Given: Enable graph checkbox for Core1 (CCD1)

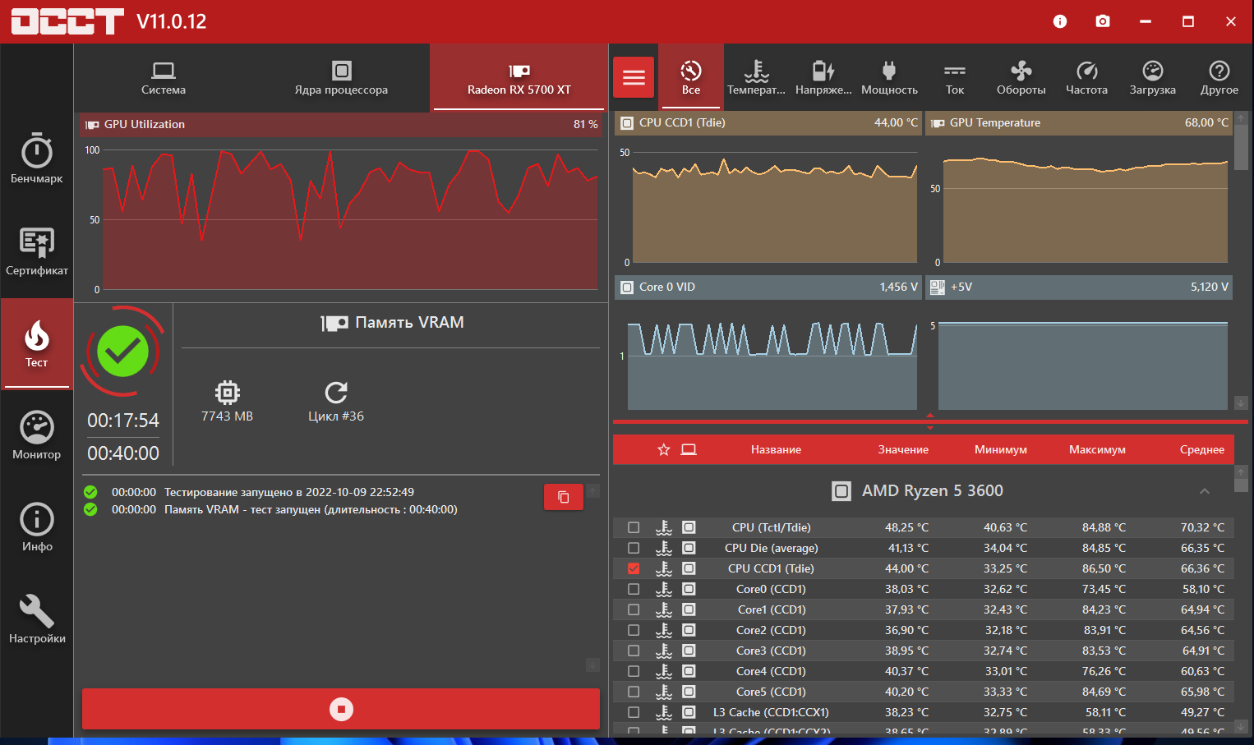Looking at the screenshot, I should 634,609.
